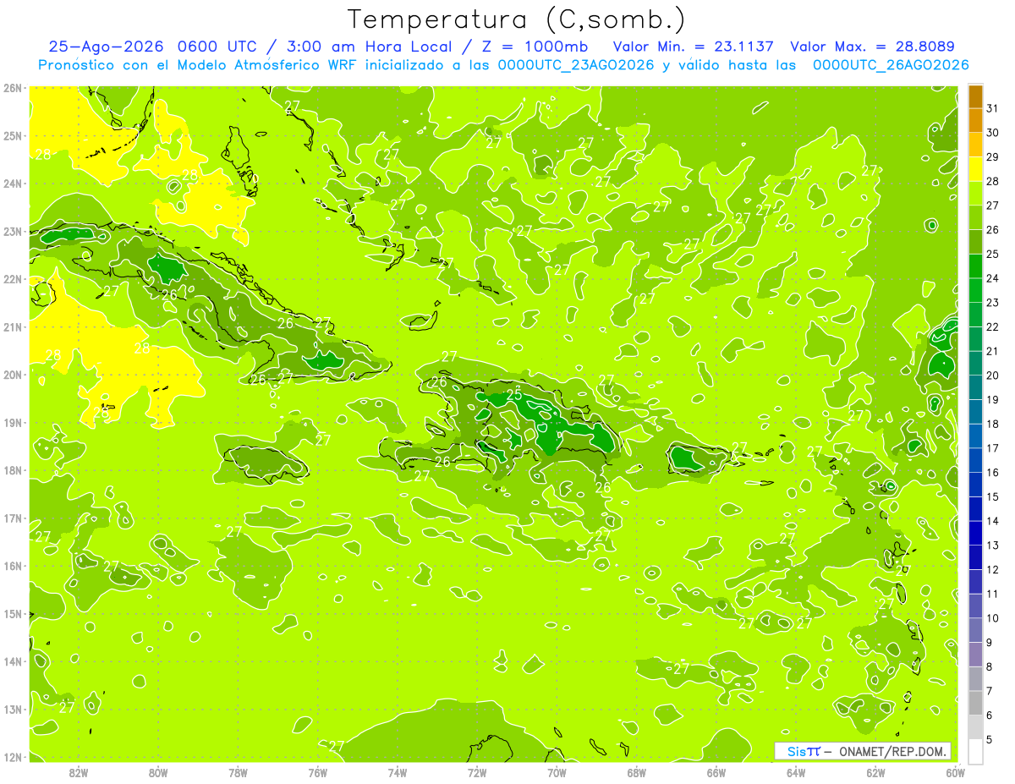Click the legend label "14" on colorbar
This screenshot has width=1015, height=784.
click(x=993, y=520)
